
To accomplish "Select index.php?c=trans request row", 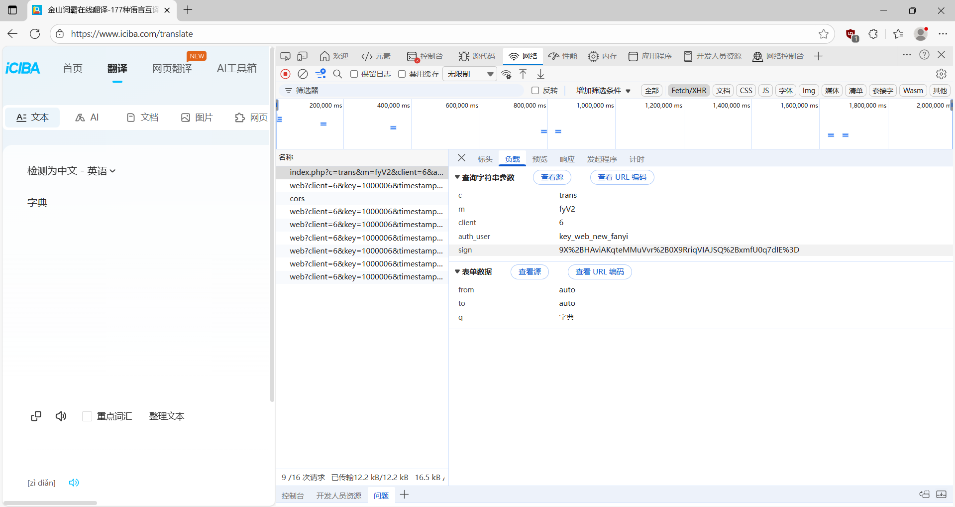I will click(362, 172).
